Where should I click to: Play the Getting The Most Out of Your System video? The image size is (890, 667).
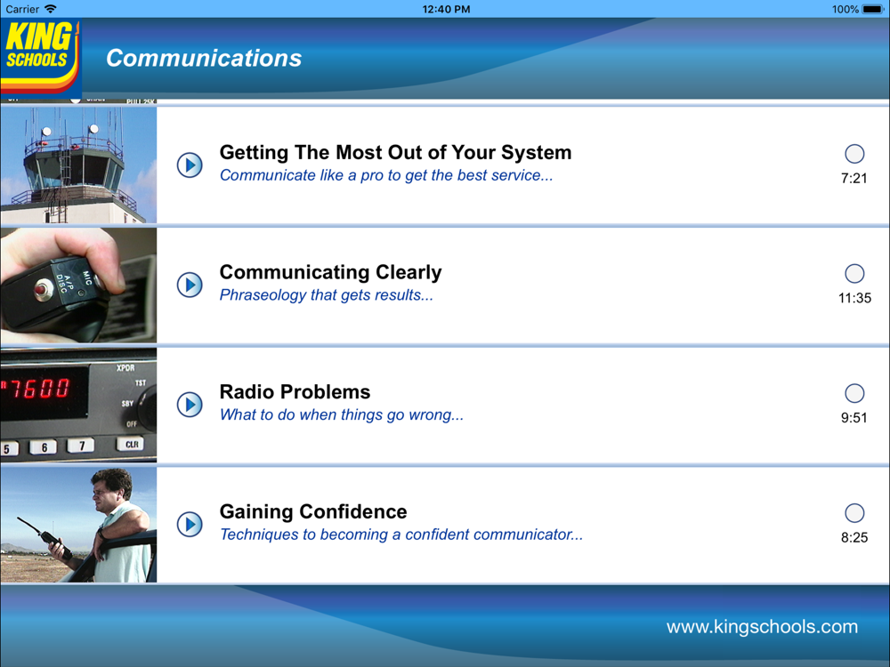click(x=190, y=165)
